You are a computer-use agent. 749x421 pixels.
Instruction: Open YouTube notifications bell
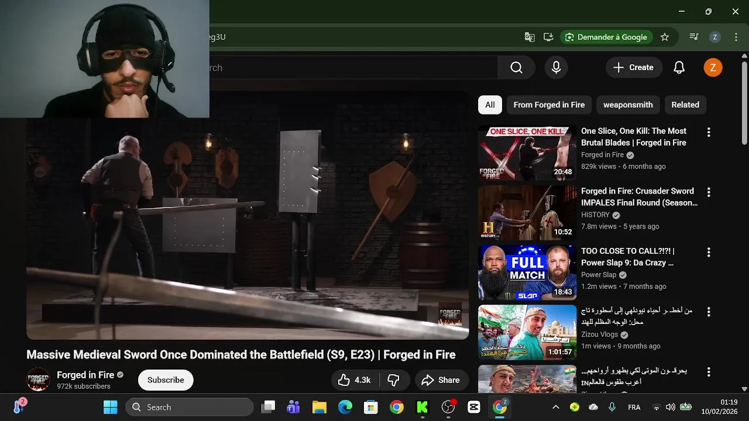point(679,68)
